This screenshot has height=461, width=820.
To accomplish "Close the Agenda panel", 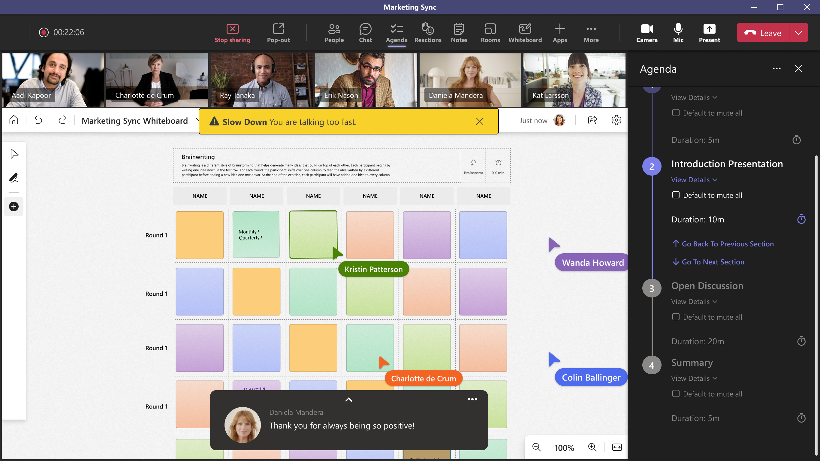I will tap(798, 69).
